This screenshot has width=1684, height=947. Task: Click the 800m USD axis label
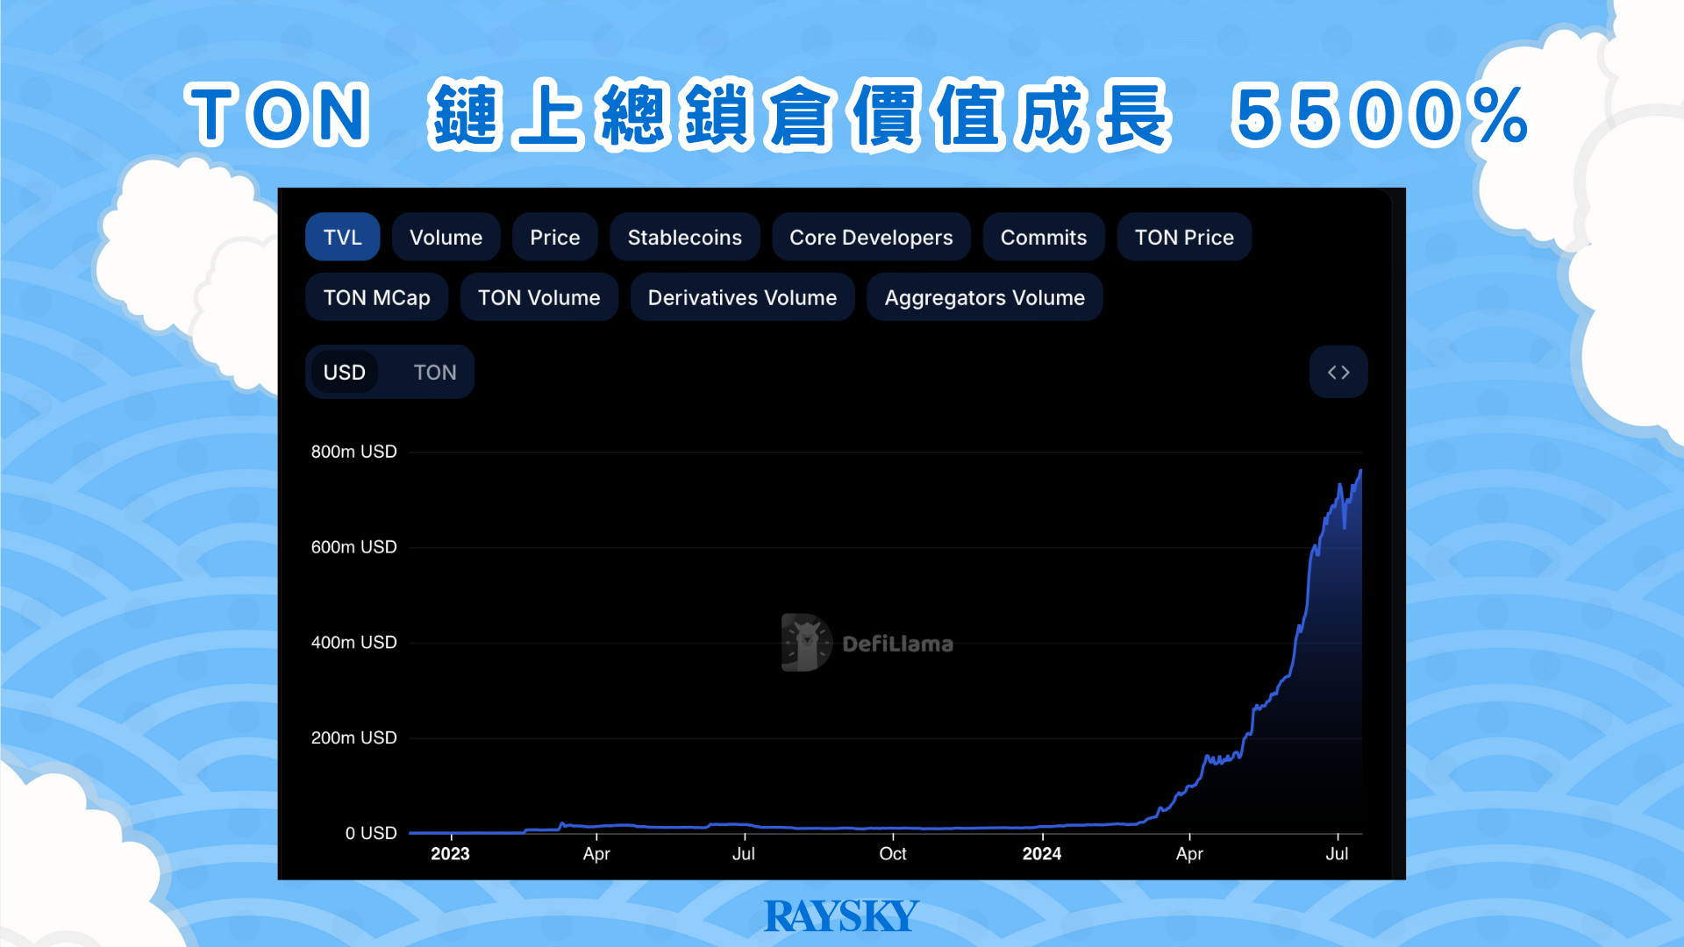353,452
